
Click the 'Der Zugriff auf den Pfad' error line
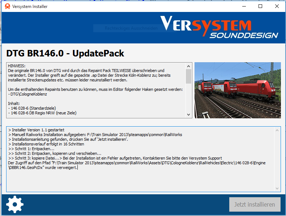tap(137, 163)
